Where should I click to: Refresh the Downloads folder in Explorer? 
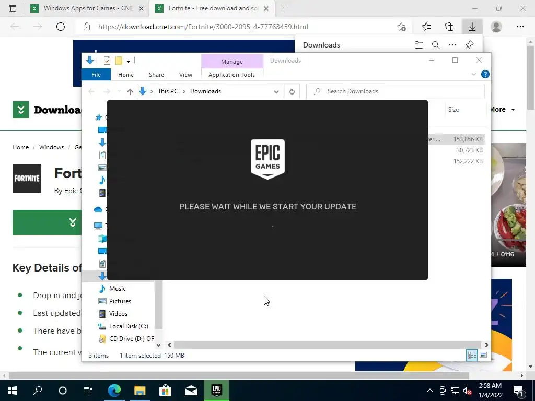click(292, 91)
